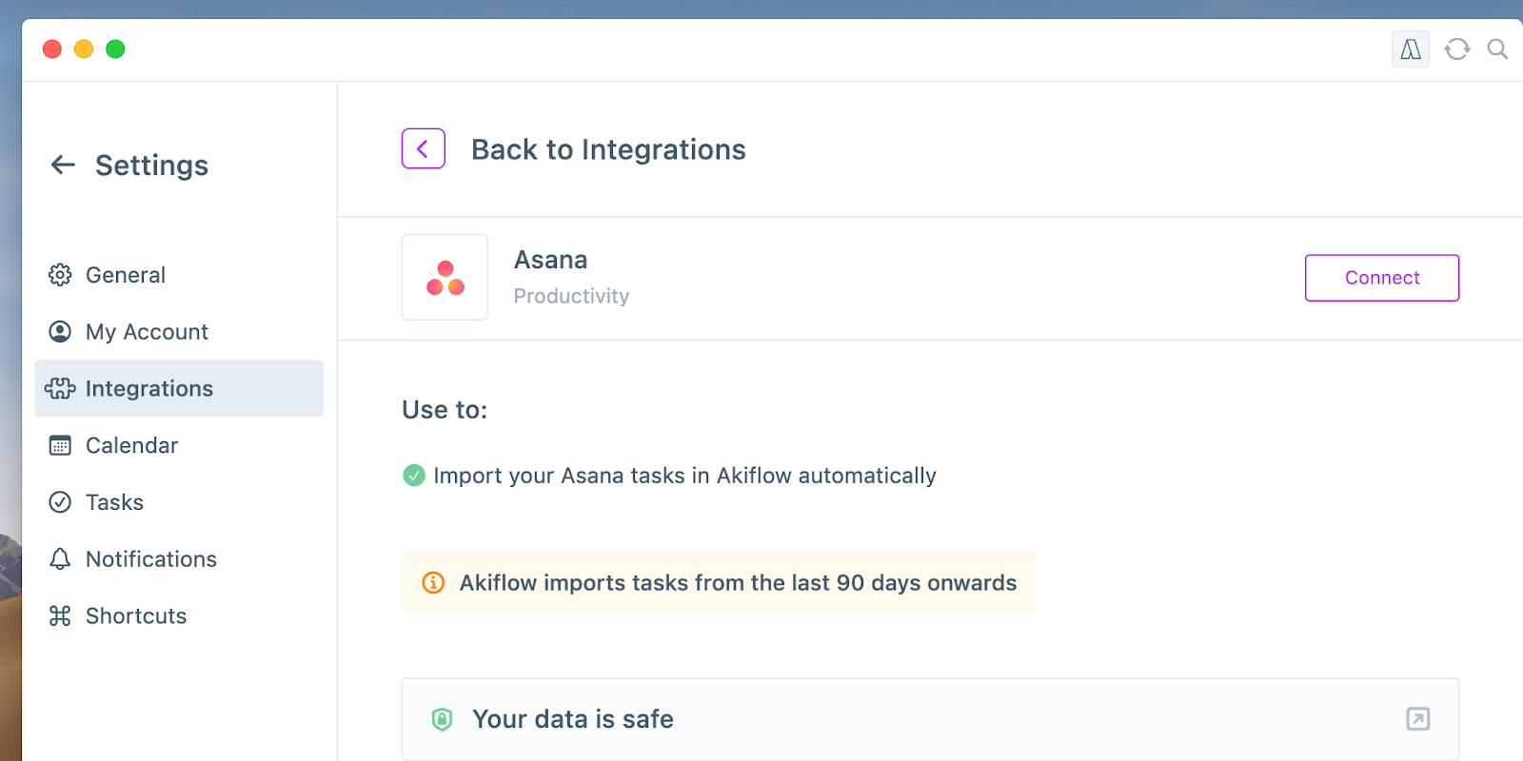Connect the Asana integration
Screen dimensions: 1523x761
(x=1381, y=278)
